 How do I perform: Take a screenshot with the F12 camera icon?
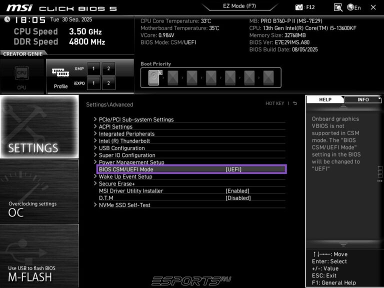299,7
